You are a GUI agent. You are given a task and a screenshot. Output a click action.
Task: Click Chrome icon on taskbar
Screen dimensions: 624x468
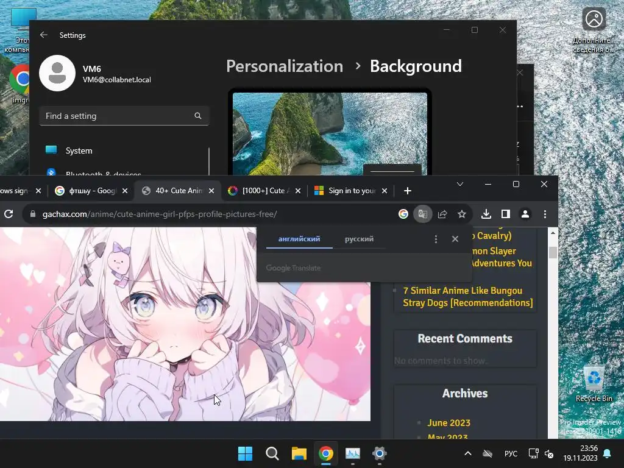326,453
